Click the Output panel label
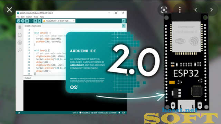This screenshot has width=221, height=124. [28, 78]
